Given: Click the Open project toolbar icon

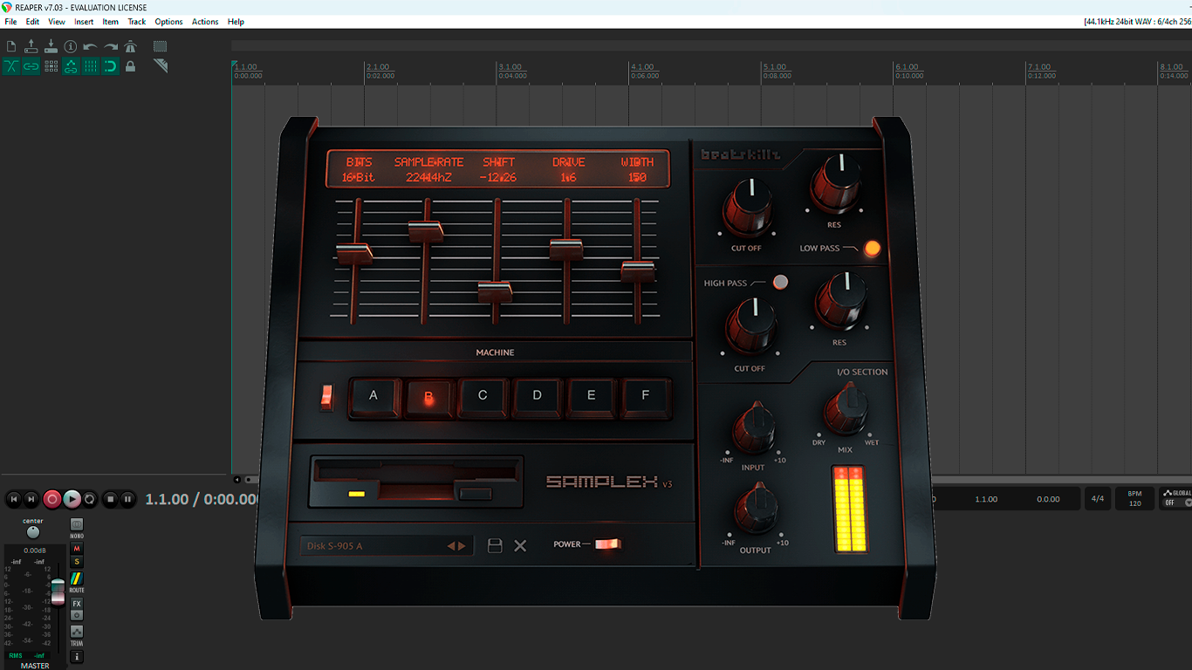Looking at the screenshot, I should (31, 46).
